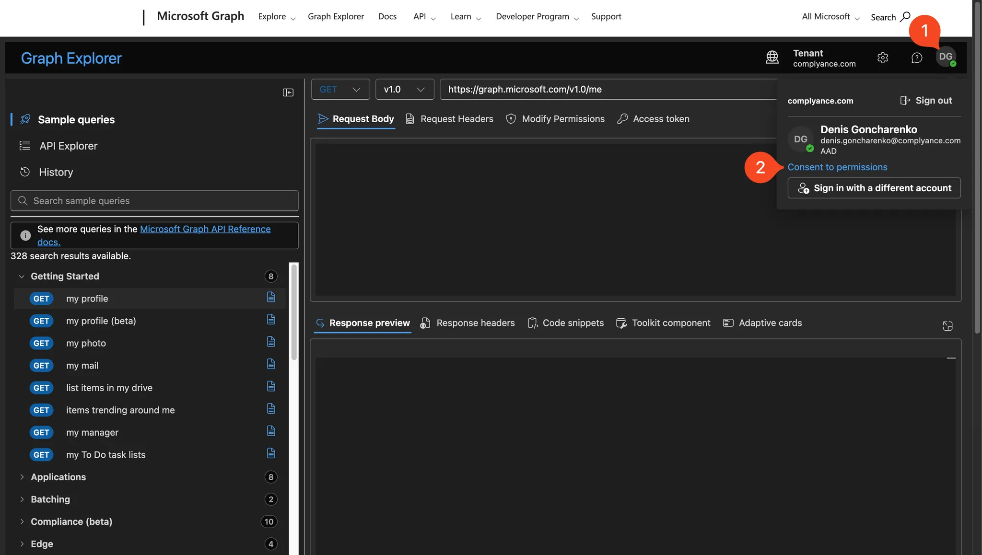Open the Sample queries panel

(x=75, y=119)
